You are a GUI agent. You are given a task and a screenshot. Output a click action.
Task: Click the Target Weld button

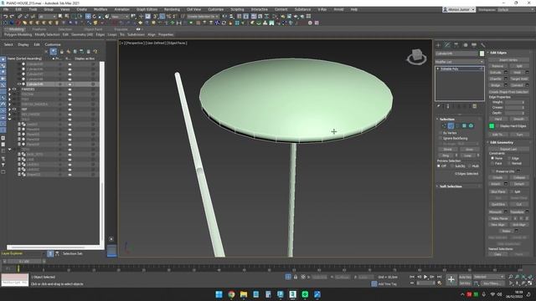coord(519,79)
